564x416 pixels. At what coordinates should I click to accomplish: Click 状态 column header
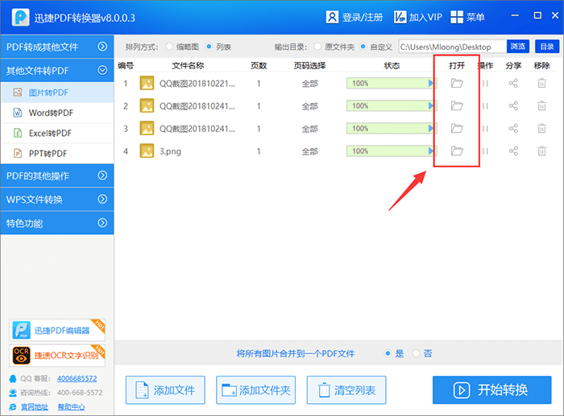point(392,66)
